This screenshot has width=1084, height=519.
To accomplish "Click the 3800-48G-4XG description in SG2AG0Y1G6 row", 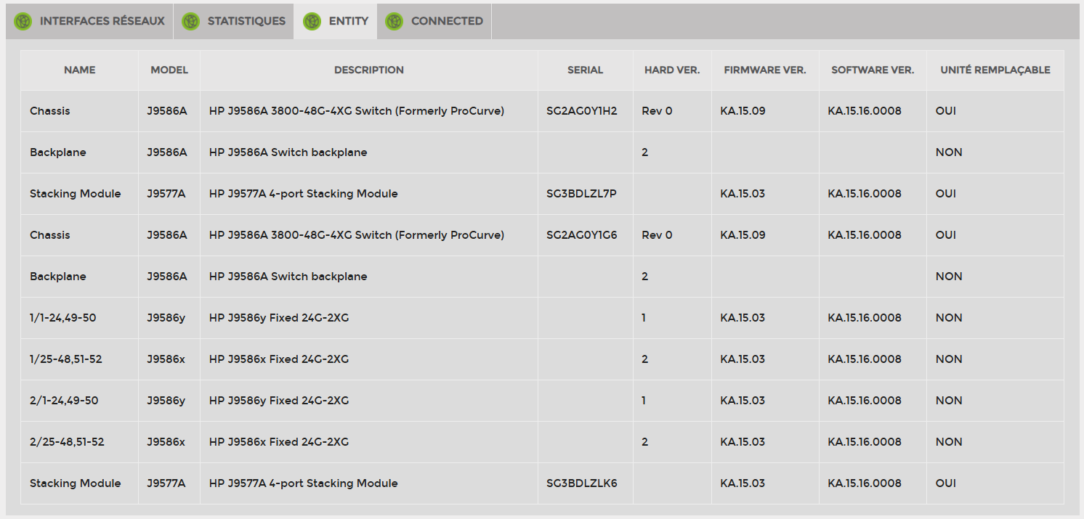I will (x=357, y=235).
